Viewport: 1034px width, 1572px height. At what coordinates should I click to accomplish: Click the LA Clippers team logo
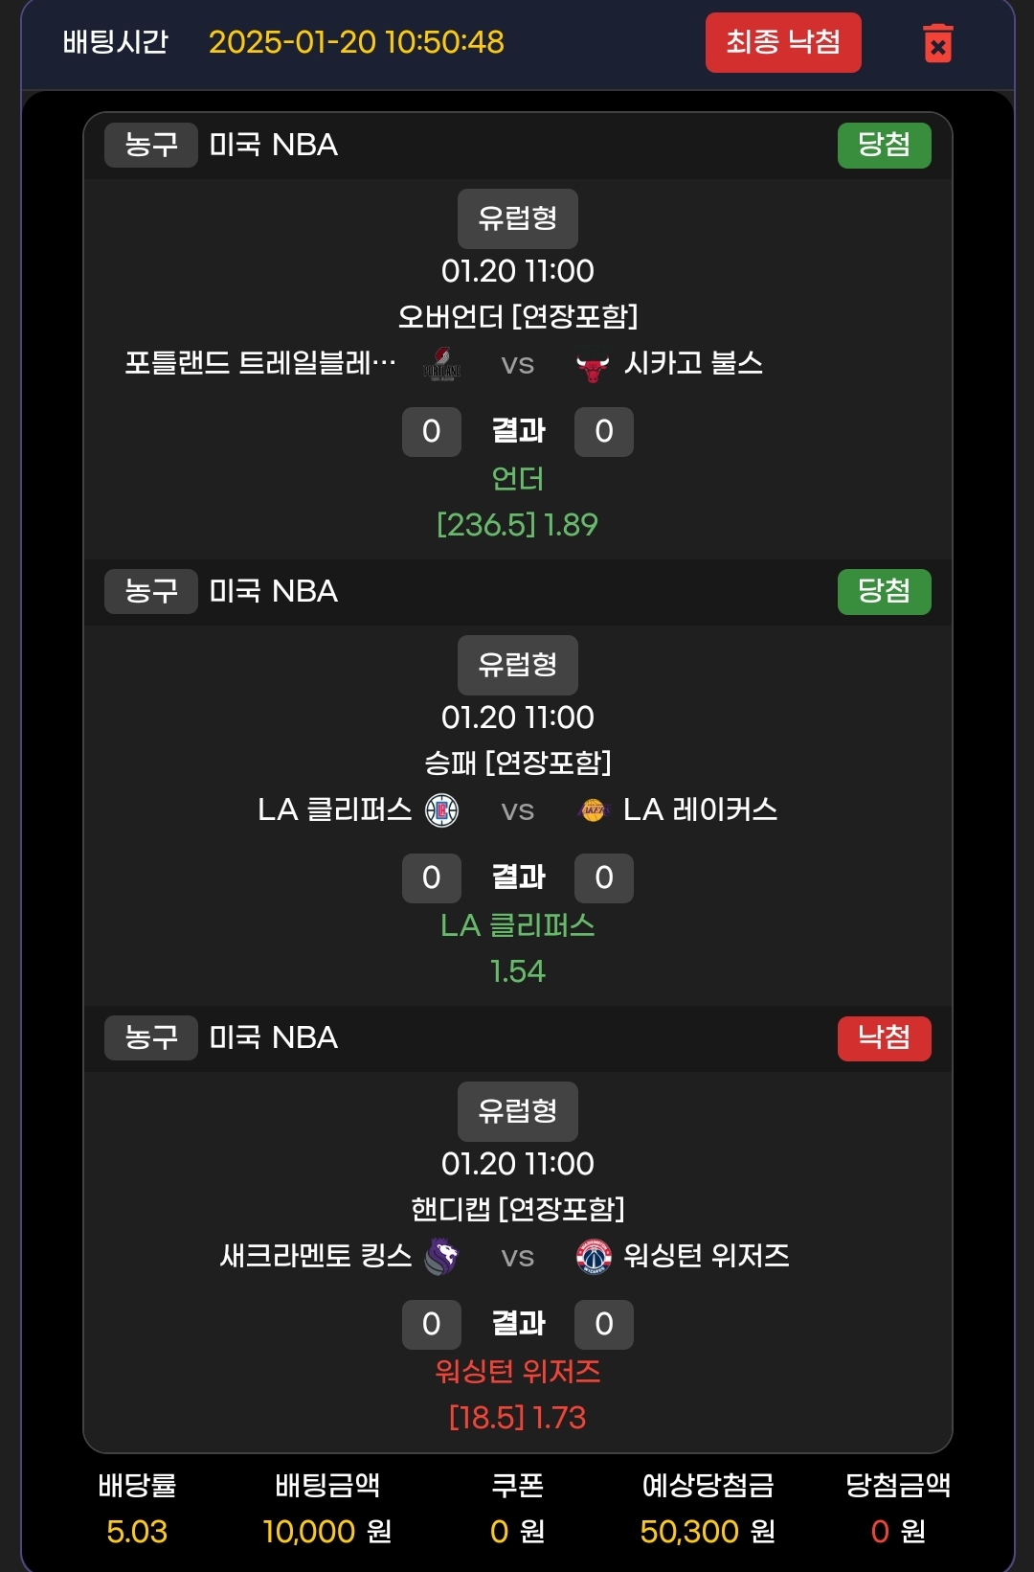pyautogui.click(x=441, y=810)
